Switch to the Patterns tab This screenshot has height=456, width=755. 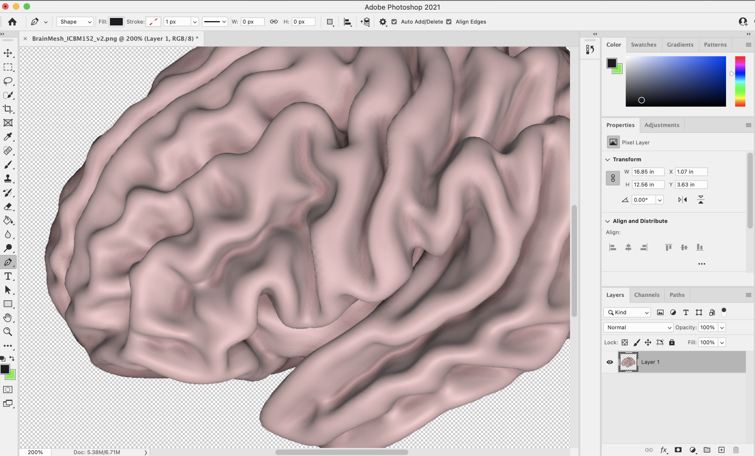click(x=715, y=45)
